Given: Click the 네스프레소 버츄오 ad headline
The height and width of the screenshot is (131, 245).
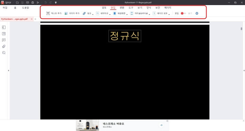Looking at the screenshot, I should point(113,124).
